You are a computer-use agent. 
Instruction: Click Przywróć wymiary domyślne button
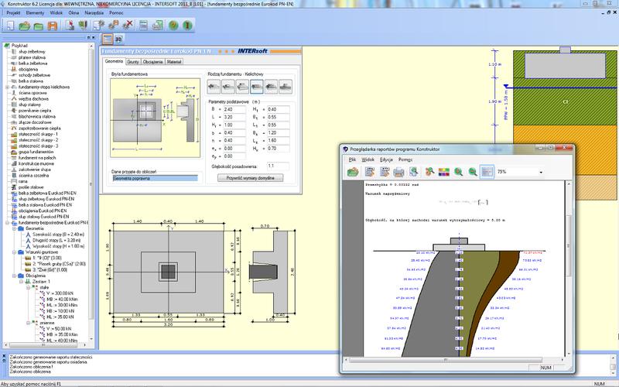click(255, 178)
